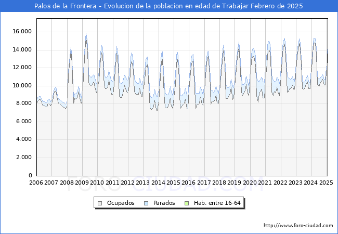Click the 2021 x-axis year label
The image size is (338, 234).
click(x=265, y=183)
